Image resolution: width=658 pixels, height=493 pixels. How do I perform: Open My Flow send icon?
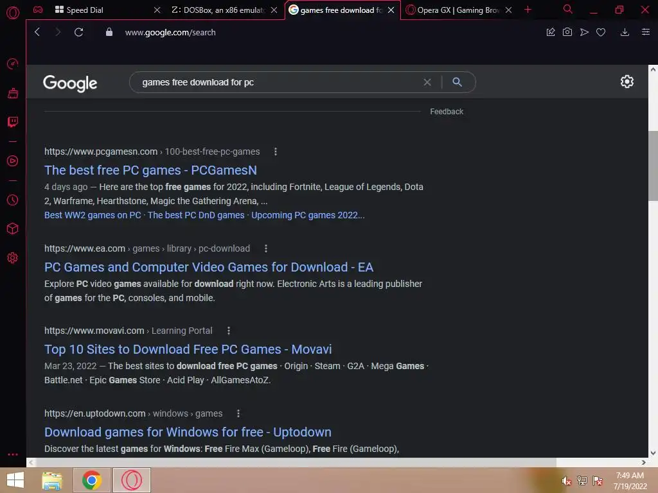(x=584, y=32)
